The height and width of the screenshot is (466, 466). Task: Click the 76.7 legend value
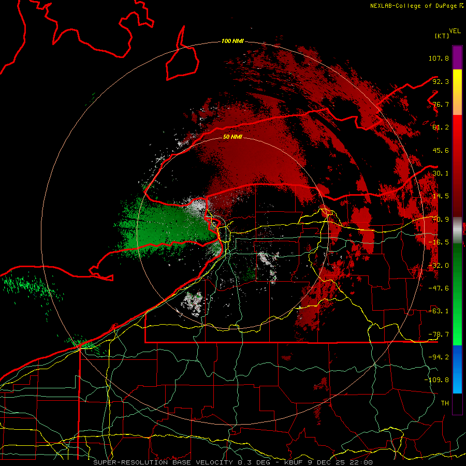441,104
